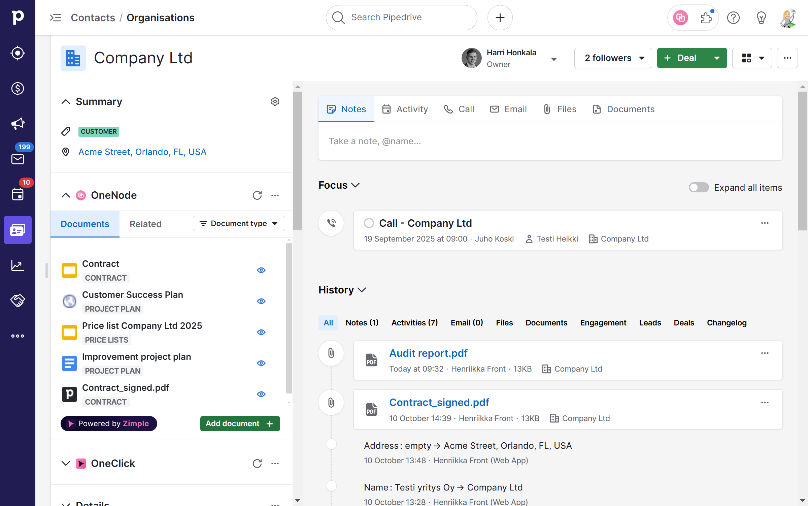808x506 pixels.
Task: Open the marketplace puzzle piece icon
Action: pos(706,18)
